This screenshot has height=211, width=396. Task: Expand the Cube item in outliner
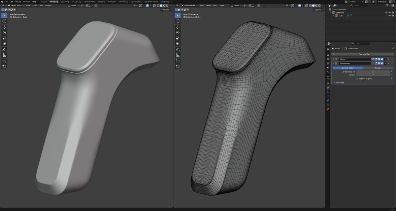click(x=333, y=15)
